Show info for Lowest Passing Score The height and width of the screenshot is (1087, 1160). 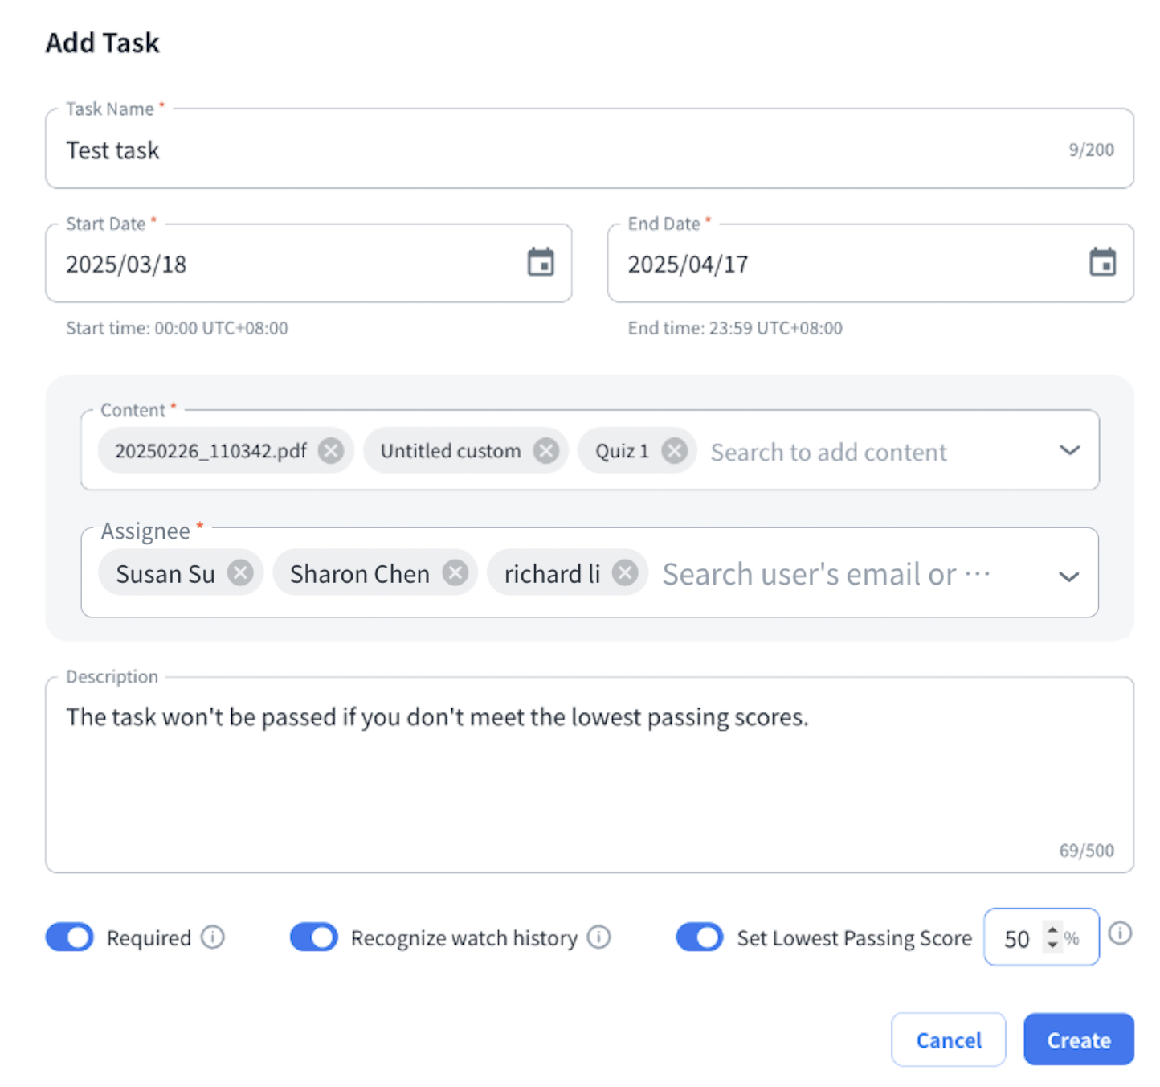pyautogui.click(x=1120, y=933)
